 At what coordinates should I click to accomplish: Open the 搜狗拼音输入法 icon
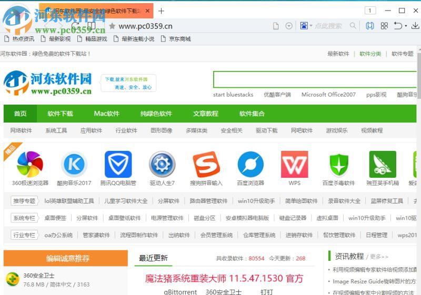[x=206, y=164]
